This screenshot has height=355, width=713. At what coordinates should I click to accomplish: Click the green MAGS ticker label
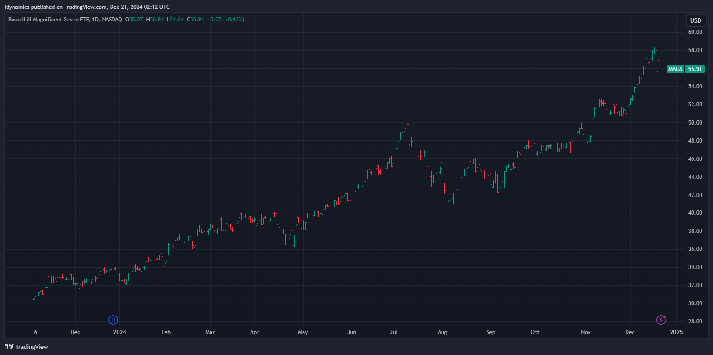675,69
